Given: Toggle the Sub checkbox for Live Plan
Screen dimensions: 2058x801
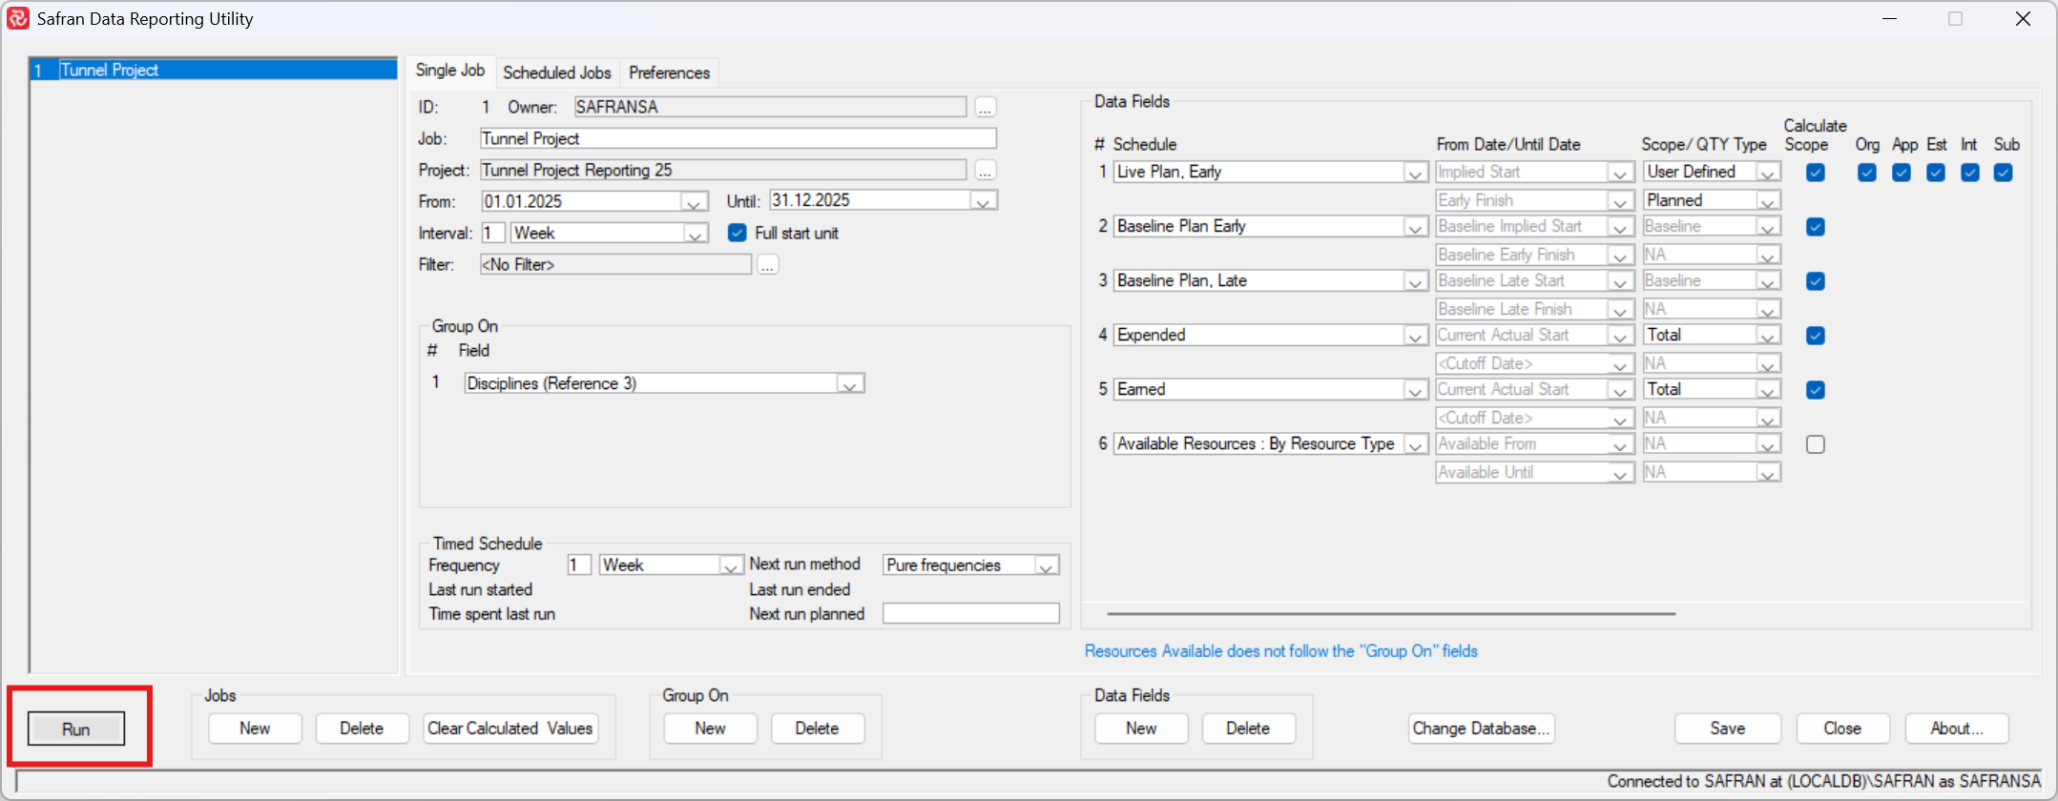Looking at the screenshot, I should pos(2004,173).
